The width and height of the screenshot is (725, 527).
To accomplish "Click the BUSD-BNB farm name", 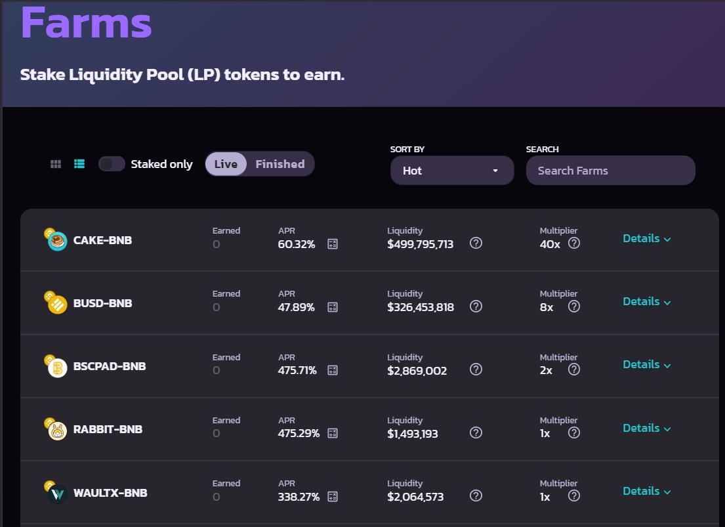I will [102, 303].
